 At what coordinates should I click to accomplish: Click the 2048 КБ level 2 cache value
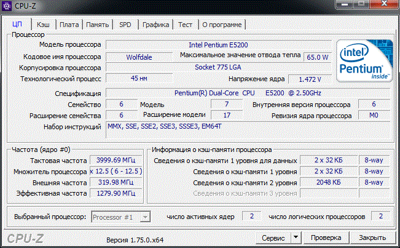329,182
